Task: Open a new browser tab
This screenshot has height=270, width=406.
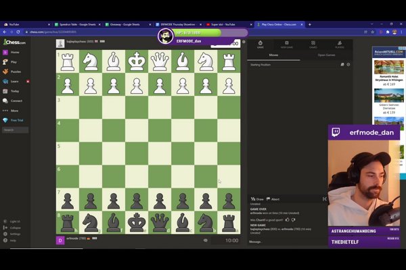Action: point(310,24)
